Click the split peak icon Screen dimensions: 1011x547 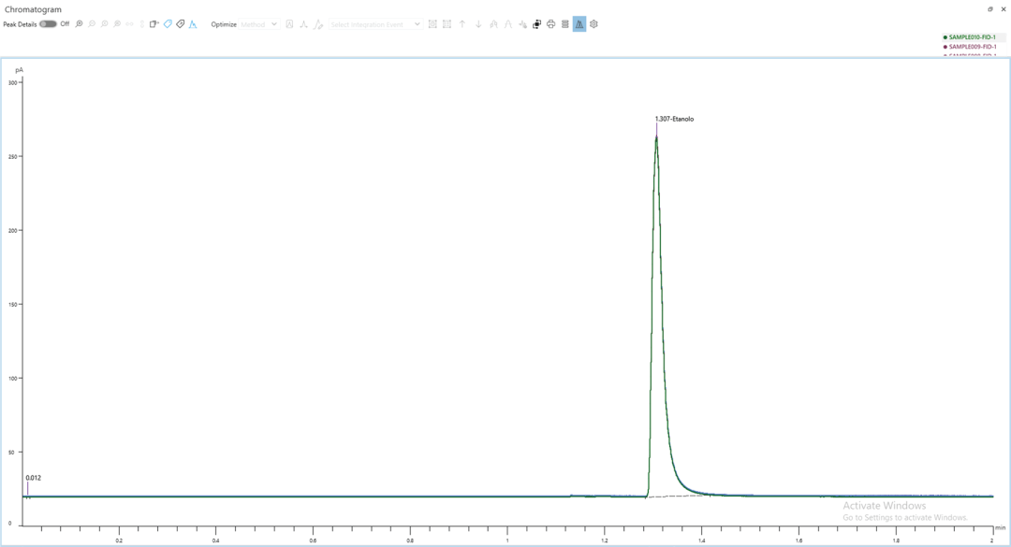tap(508, 23)
